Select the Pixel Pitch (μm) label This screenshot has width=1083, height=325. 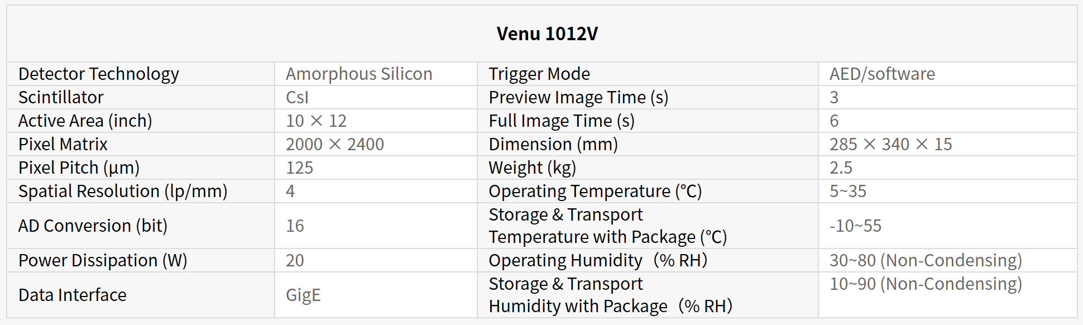pos(79,168)
